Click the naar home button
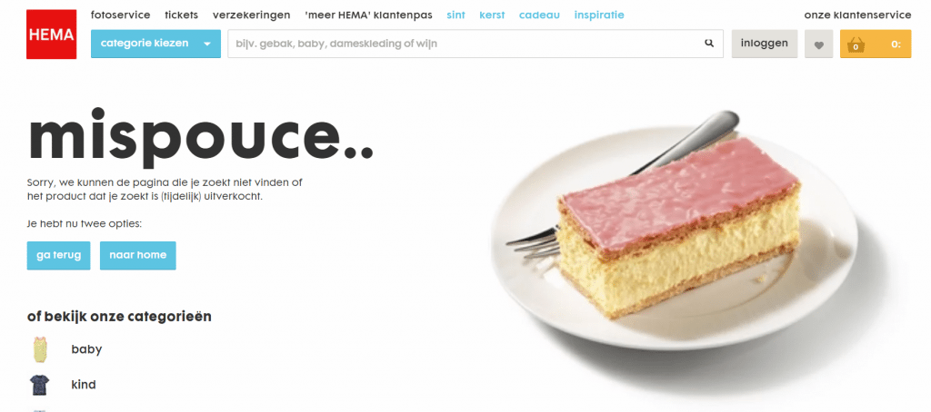Image resolution: width=931 pixels, height=412 pixels. (x=138, y=256)
